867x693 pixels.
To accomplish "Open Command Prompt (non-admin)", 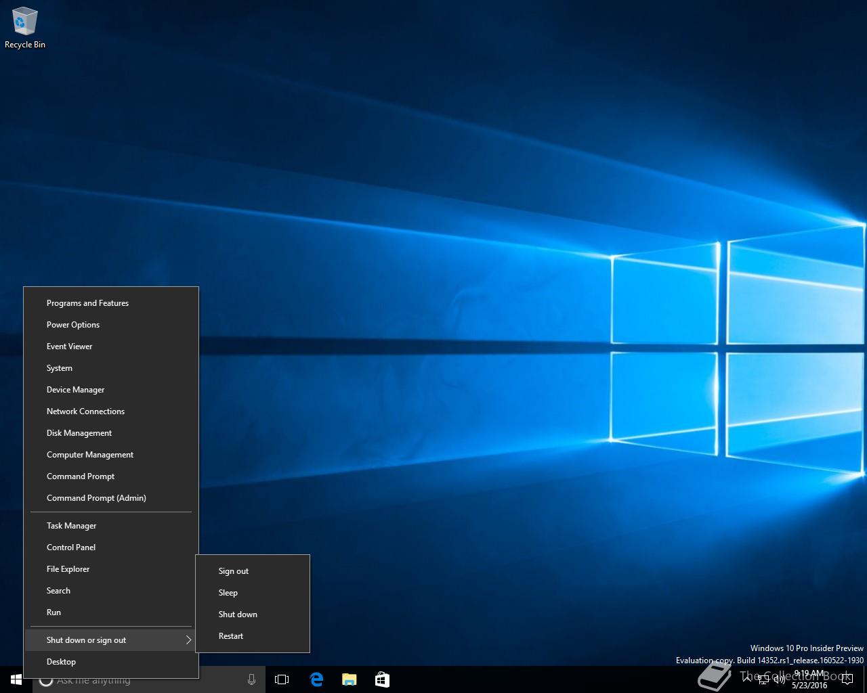I will pyautogui.click(x=112, y=476).
